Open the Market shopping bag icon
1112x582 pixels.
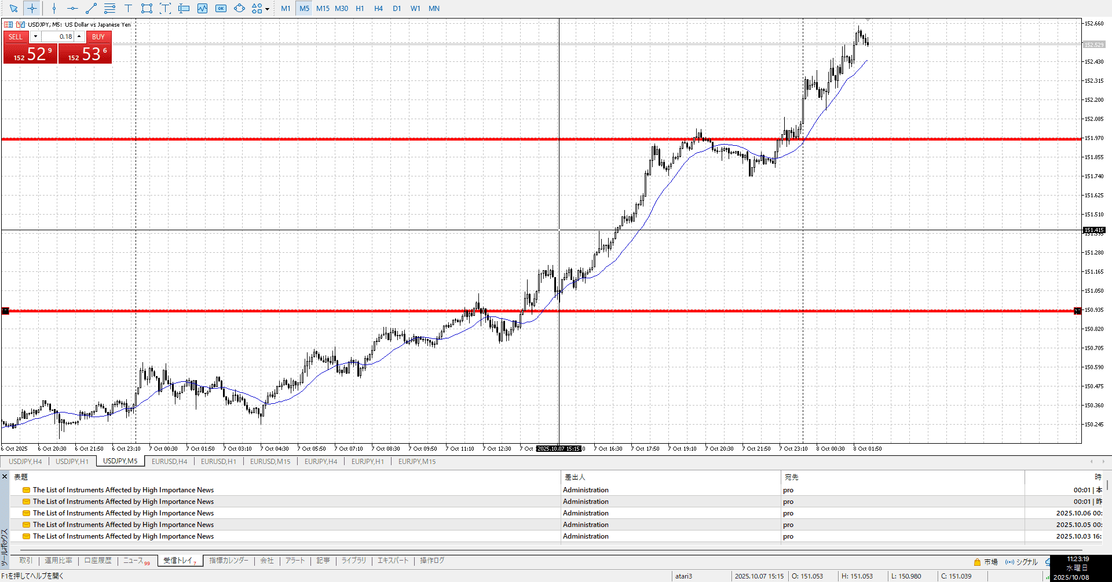[978, 562]
